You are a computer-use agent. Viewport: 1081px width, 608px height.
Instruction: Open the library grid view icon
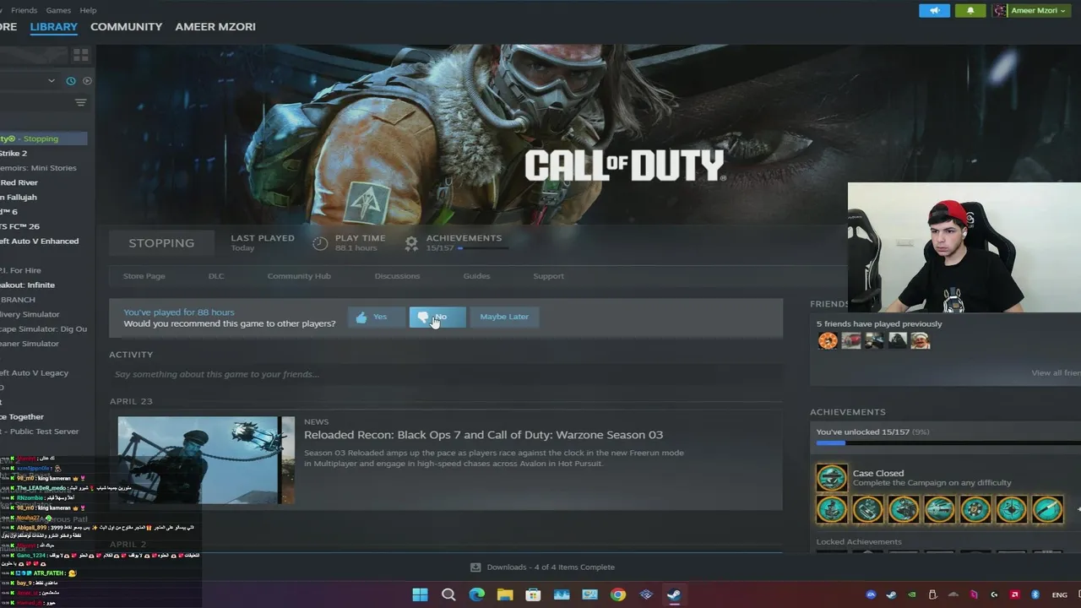[81, 55]
